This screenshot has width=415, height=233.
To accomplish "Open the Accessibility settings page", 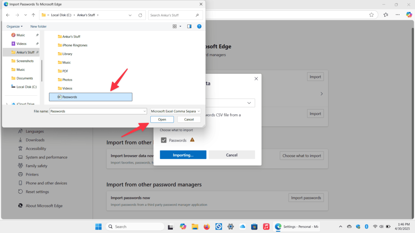I will click(x=36, y=148).
